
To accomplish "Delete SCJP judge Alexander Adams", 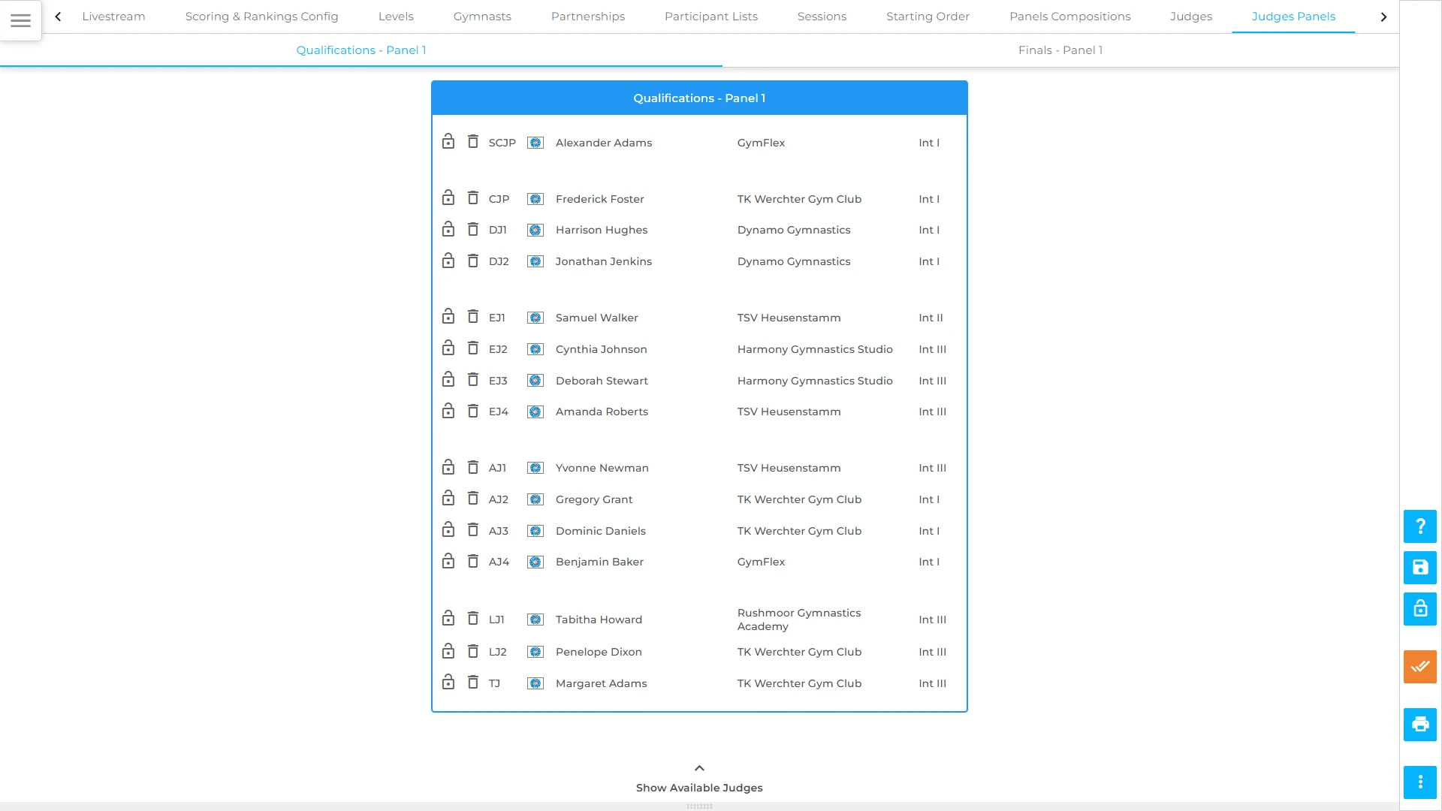I will click(473, 141).
